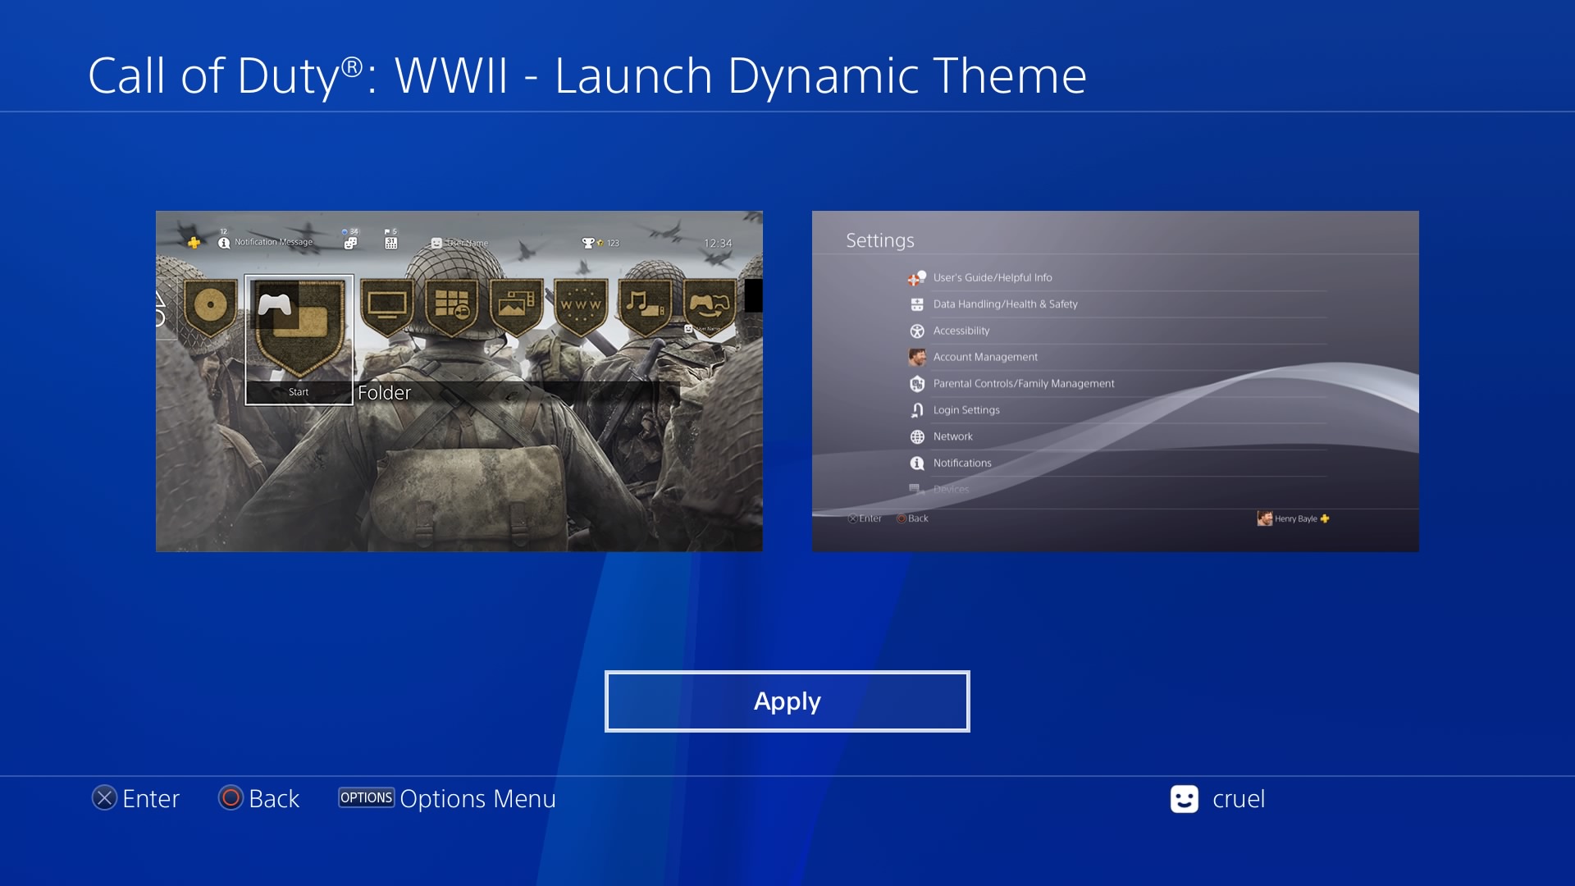Click the PlayStation Plus icon in preview

point(194,243)
